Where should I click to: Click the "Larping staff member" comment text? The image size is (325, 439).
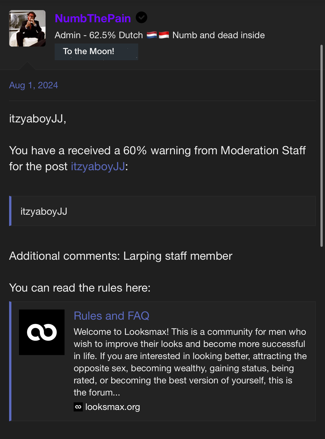tap(178, 256)
